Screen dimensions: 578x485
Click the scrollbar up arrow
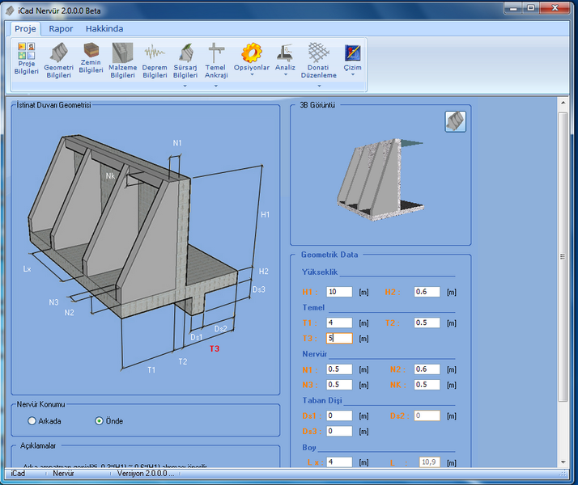pos(563,103)
